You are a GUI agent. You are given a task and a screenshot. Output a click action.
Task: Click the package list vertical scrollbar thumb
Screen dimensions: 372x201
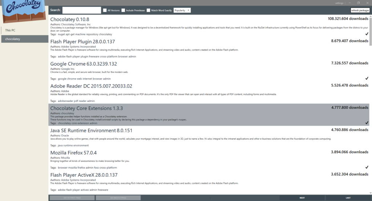click(x=371, y=32)
